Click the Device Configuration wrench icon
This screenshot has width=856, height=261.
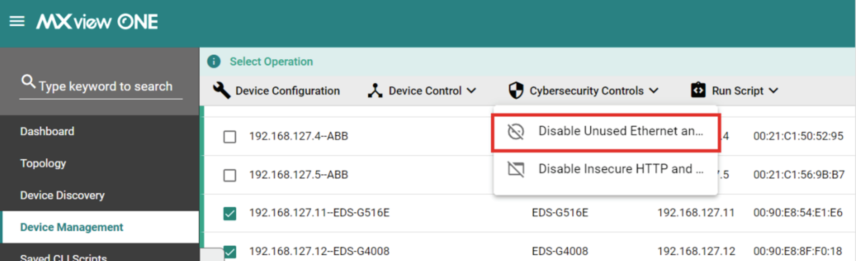222,90
